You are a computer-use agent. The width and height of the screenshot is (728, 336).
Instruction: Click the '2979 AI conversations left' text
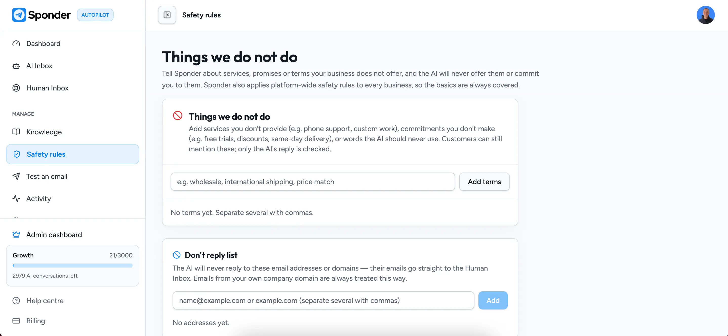[x=45, y=276]
